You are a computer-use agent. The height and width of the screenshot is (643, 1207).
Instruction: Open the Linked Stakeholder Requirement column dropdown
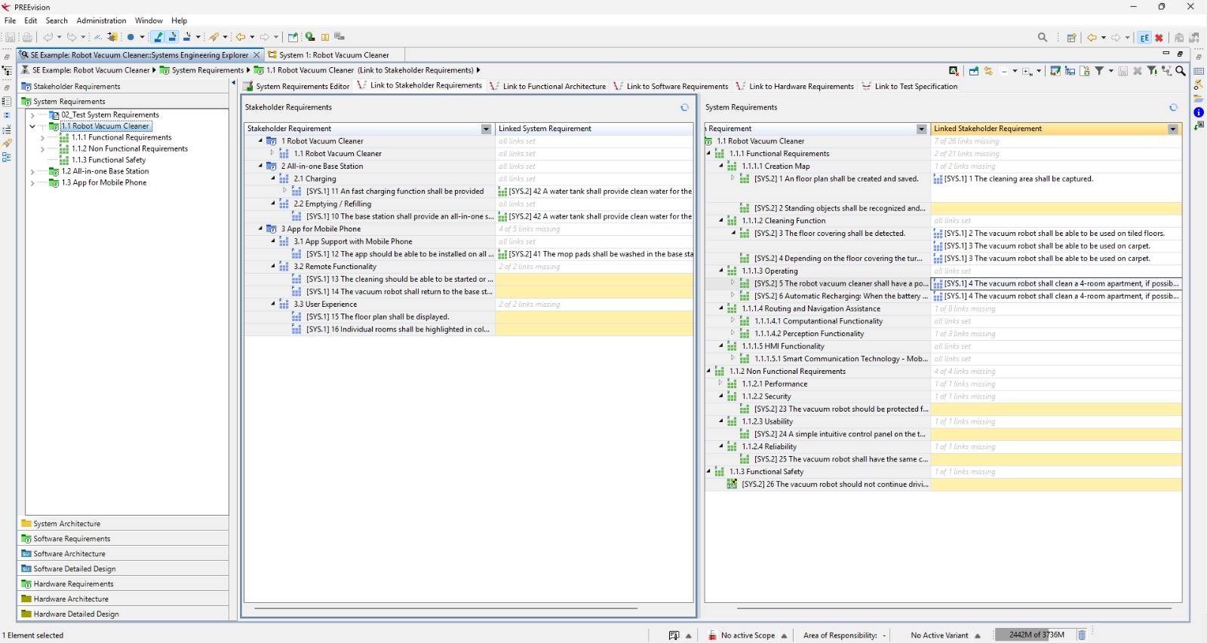(1173, 129)
